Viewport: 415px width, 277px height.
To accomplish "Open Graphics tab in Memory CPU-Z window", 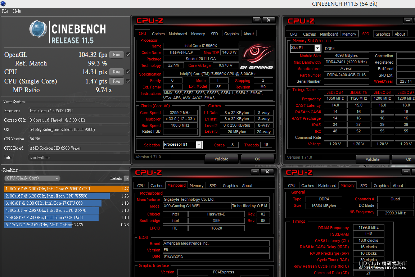I will (381, 186).
